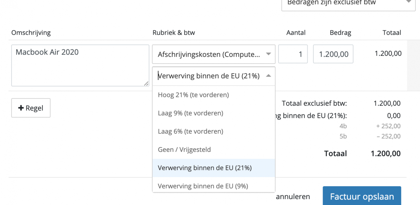The width and height of the screenshot is (420, 205).
Task: Click the arrow on the btw selection box
Action: [x=268, y=76]
